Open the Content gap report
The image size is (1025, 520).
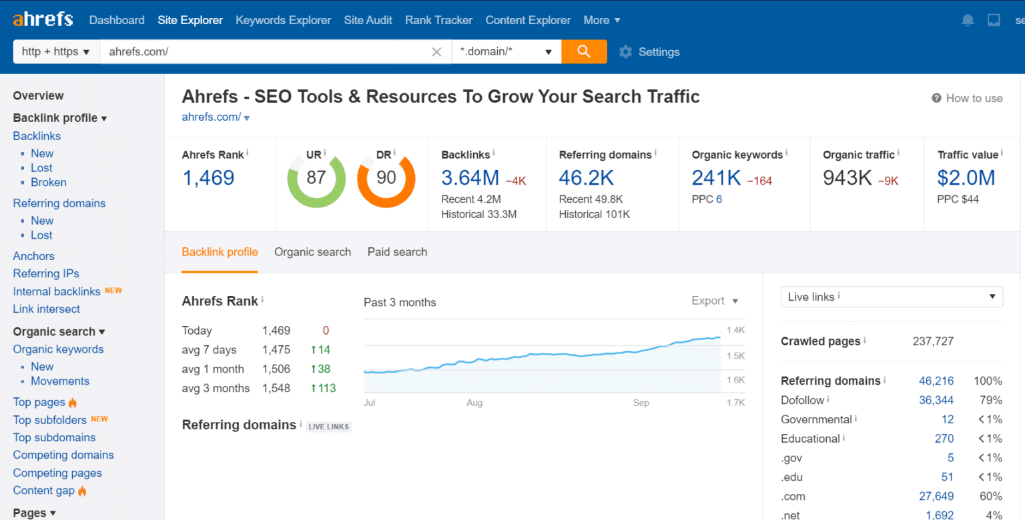[44, 490]
